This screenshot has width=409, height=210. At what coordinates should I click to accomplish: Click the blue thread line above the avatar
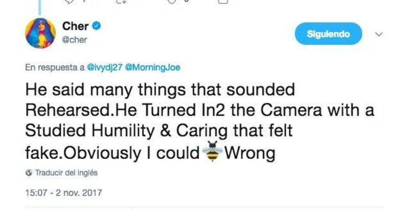pos(40,5)
